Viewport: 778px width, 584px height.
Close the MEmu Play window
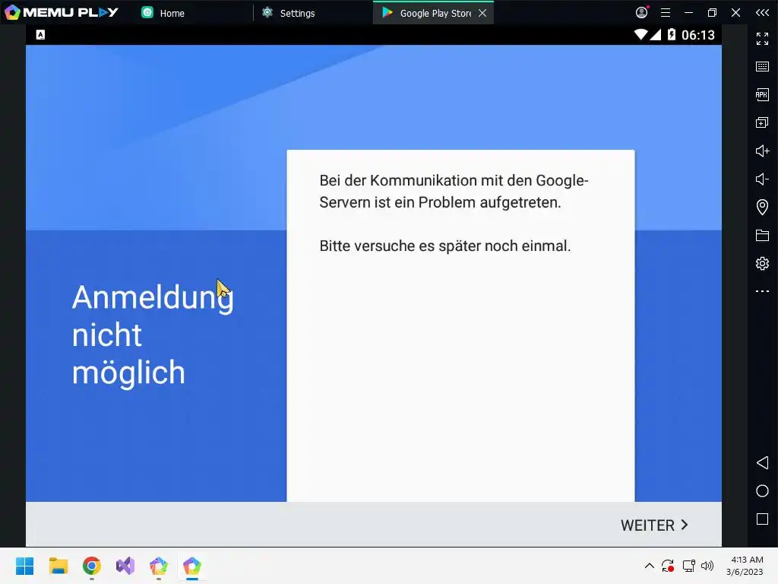click(735, 13)
